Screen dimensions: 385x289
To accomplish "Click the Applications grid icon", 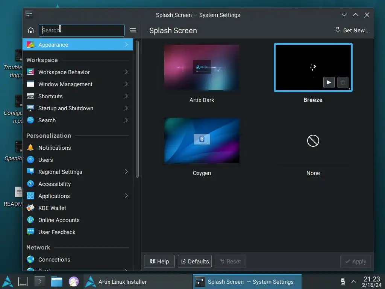I will [30, 196].
